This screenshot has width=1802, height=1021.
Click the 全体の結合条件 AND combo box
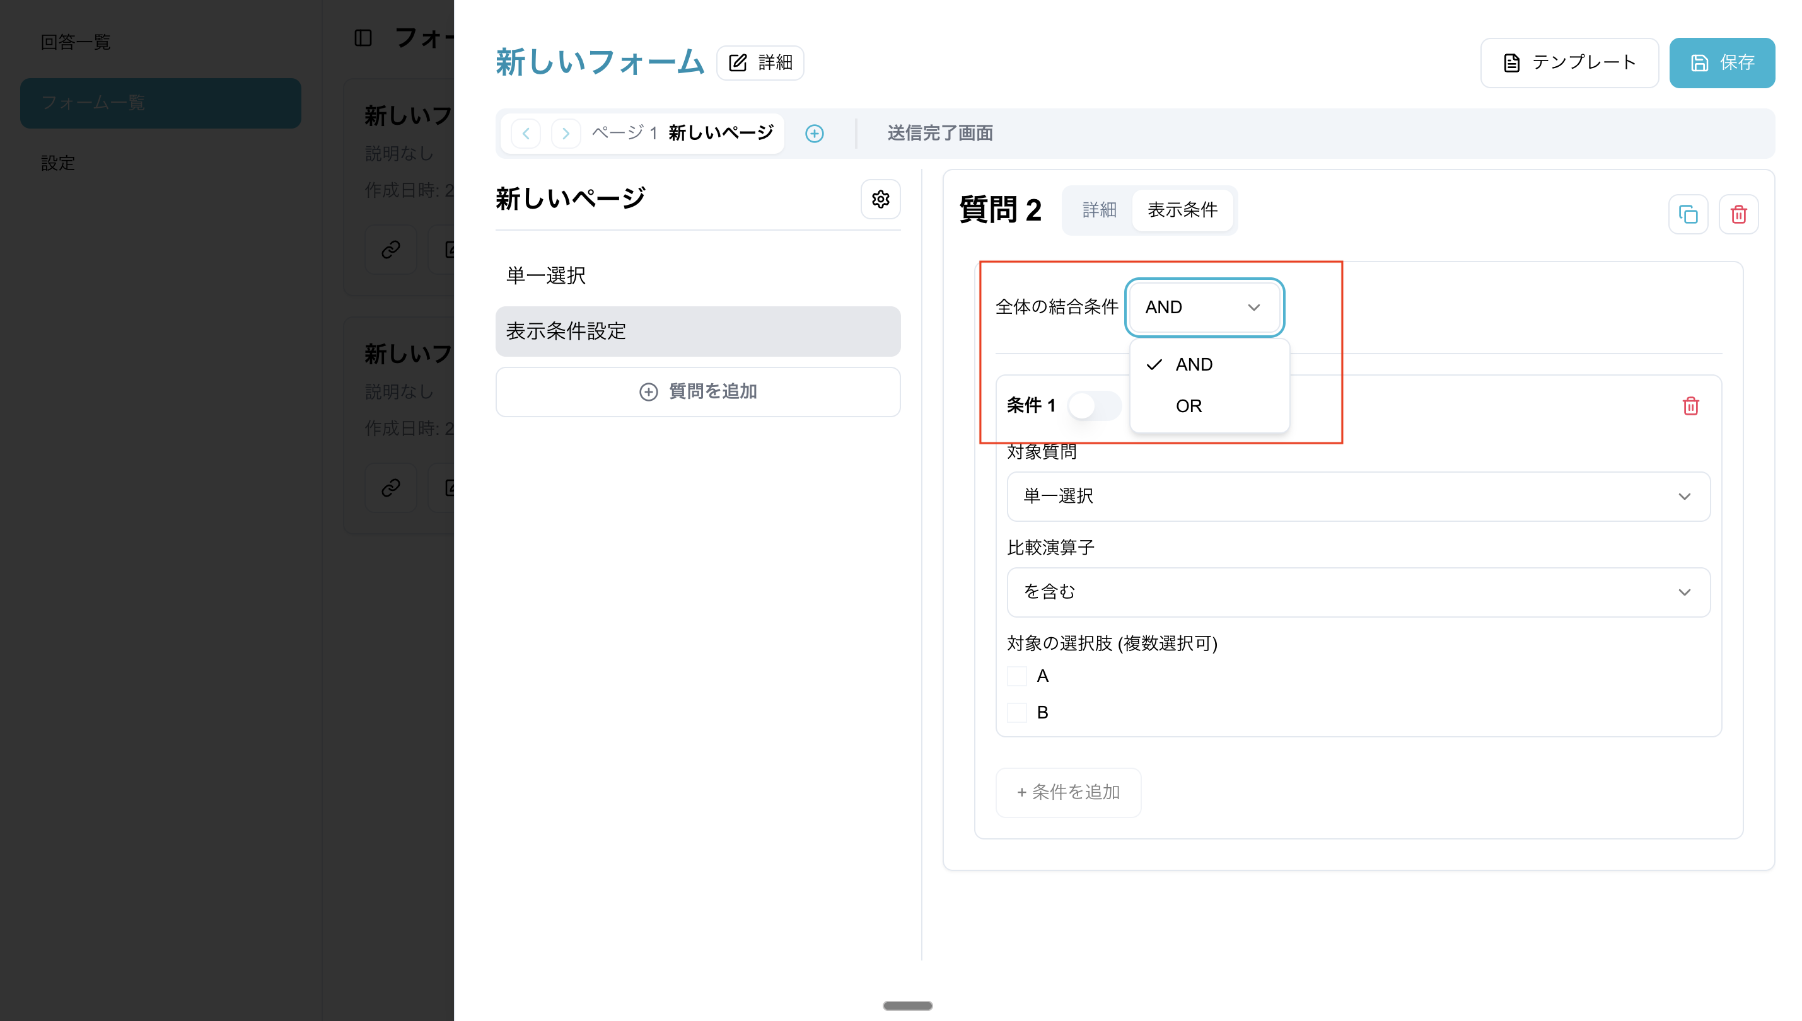coord(1204,307)
